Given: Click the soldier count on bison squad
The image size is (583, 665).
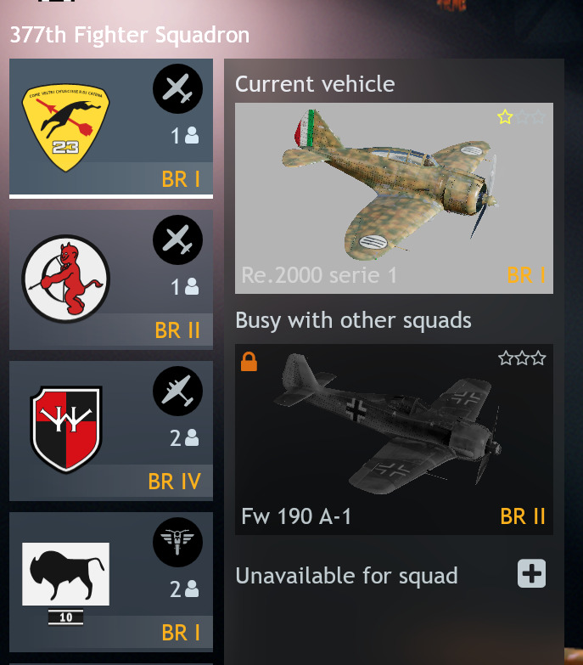Looking at the screenshot, I should tap(184, 589).
